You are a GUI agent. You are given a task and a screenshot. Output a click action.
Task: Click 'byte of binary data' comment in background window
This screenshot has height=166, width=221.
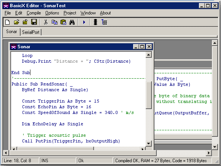(x=184, y=96)
